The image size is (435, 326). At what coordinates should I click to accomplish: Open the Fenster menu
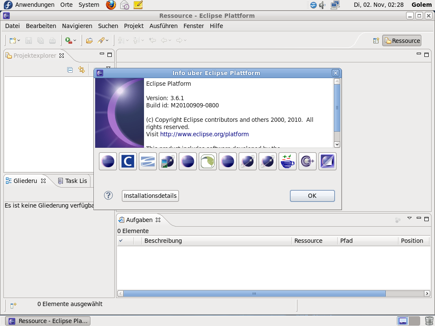[194, 26]
